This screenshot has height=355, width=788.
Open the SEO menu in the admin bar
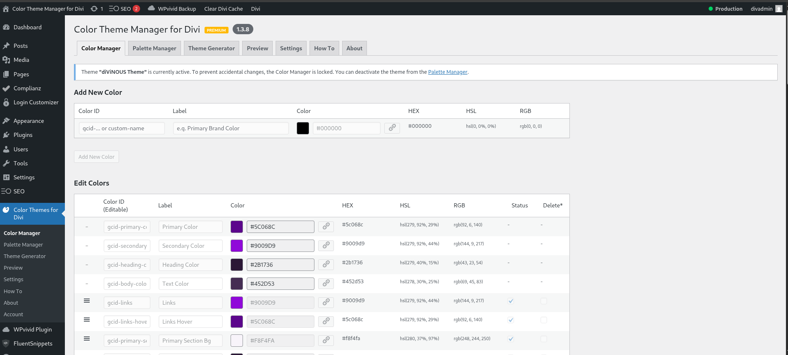tap(124, 9)
